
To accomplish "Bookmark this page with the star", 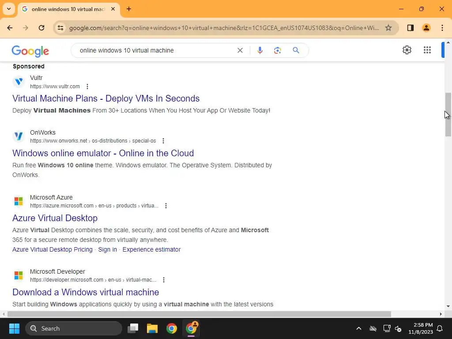I will (388, 28).
